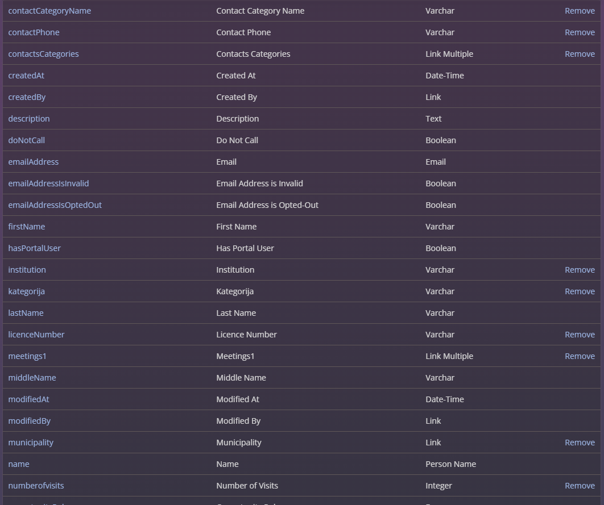Open the createdAt field definition
The width and height of the screenshot is (604, 505).
pos(26,76)
